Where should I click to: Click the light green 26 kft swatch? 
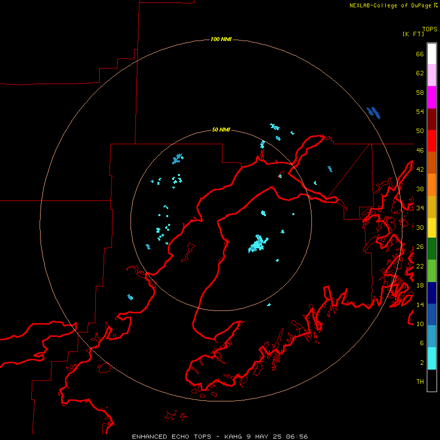point(432,271)
